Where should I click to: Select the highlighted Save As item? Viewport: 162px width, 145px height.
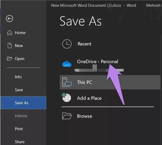[23, 103]
